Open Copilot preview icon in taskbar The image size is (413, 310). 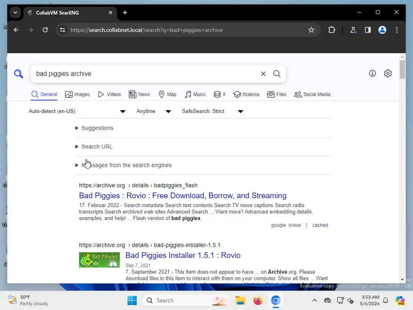pos(400,300)
